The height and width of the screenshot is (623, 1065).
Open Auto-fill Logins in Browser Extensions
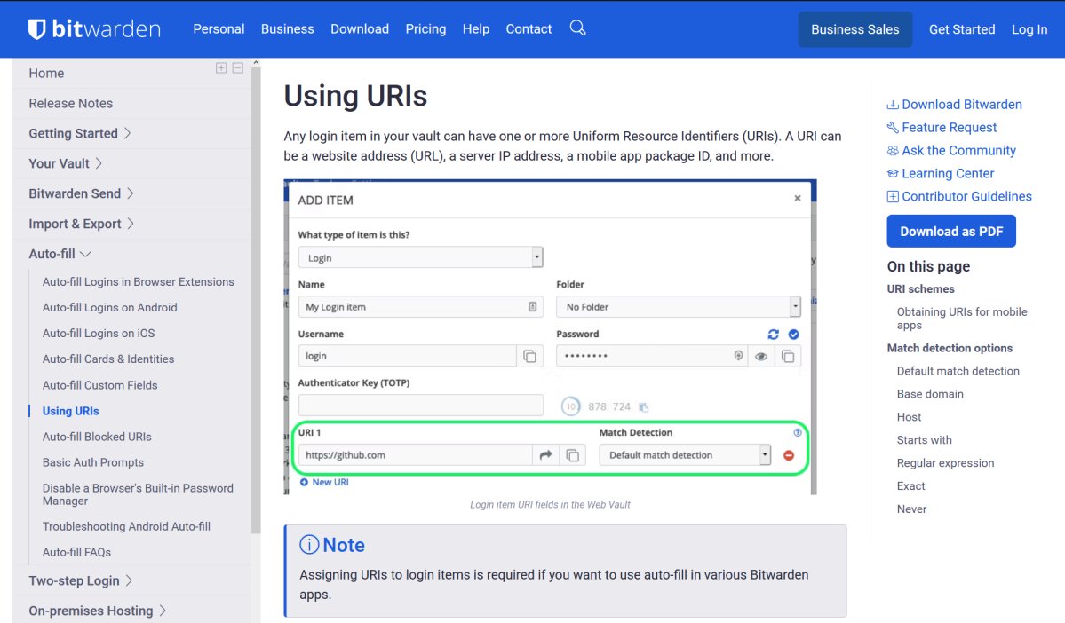(x=138, y=281)
